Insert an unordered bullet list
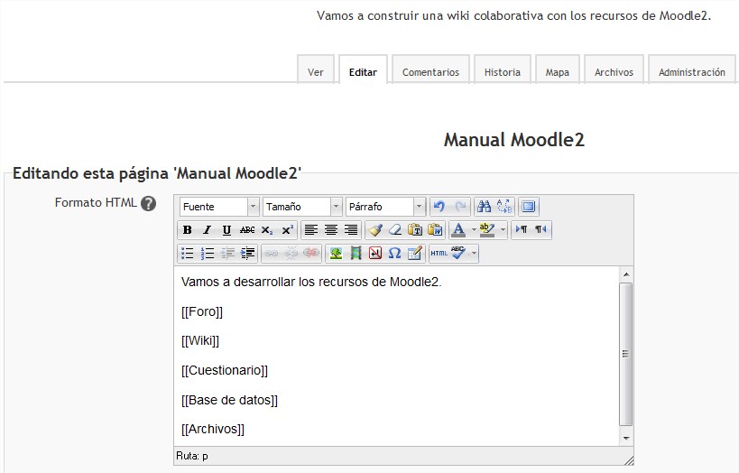Image resolution: width=739 pixels, height=473 pixels. point(188,254)
